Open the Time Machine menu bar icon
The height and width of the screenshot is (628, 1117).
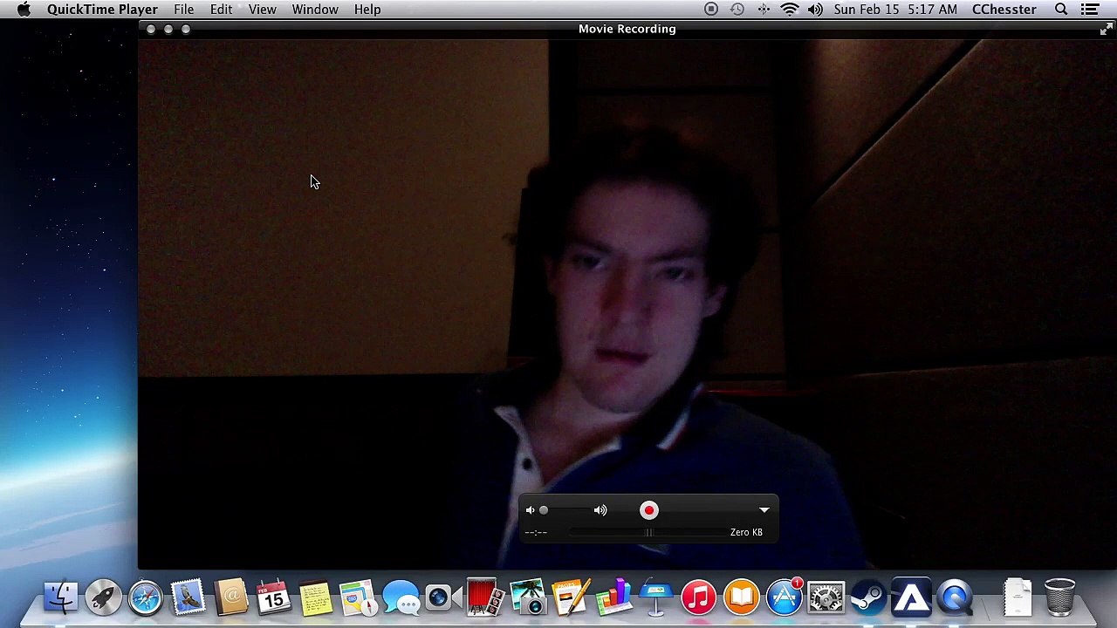click(x=737, y=10)
